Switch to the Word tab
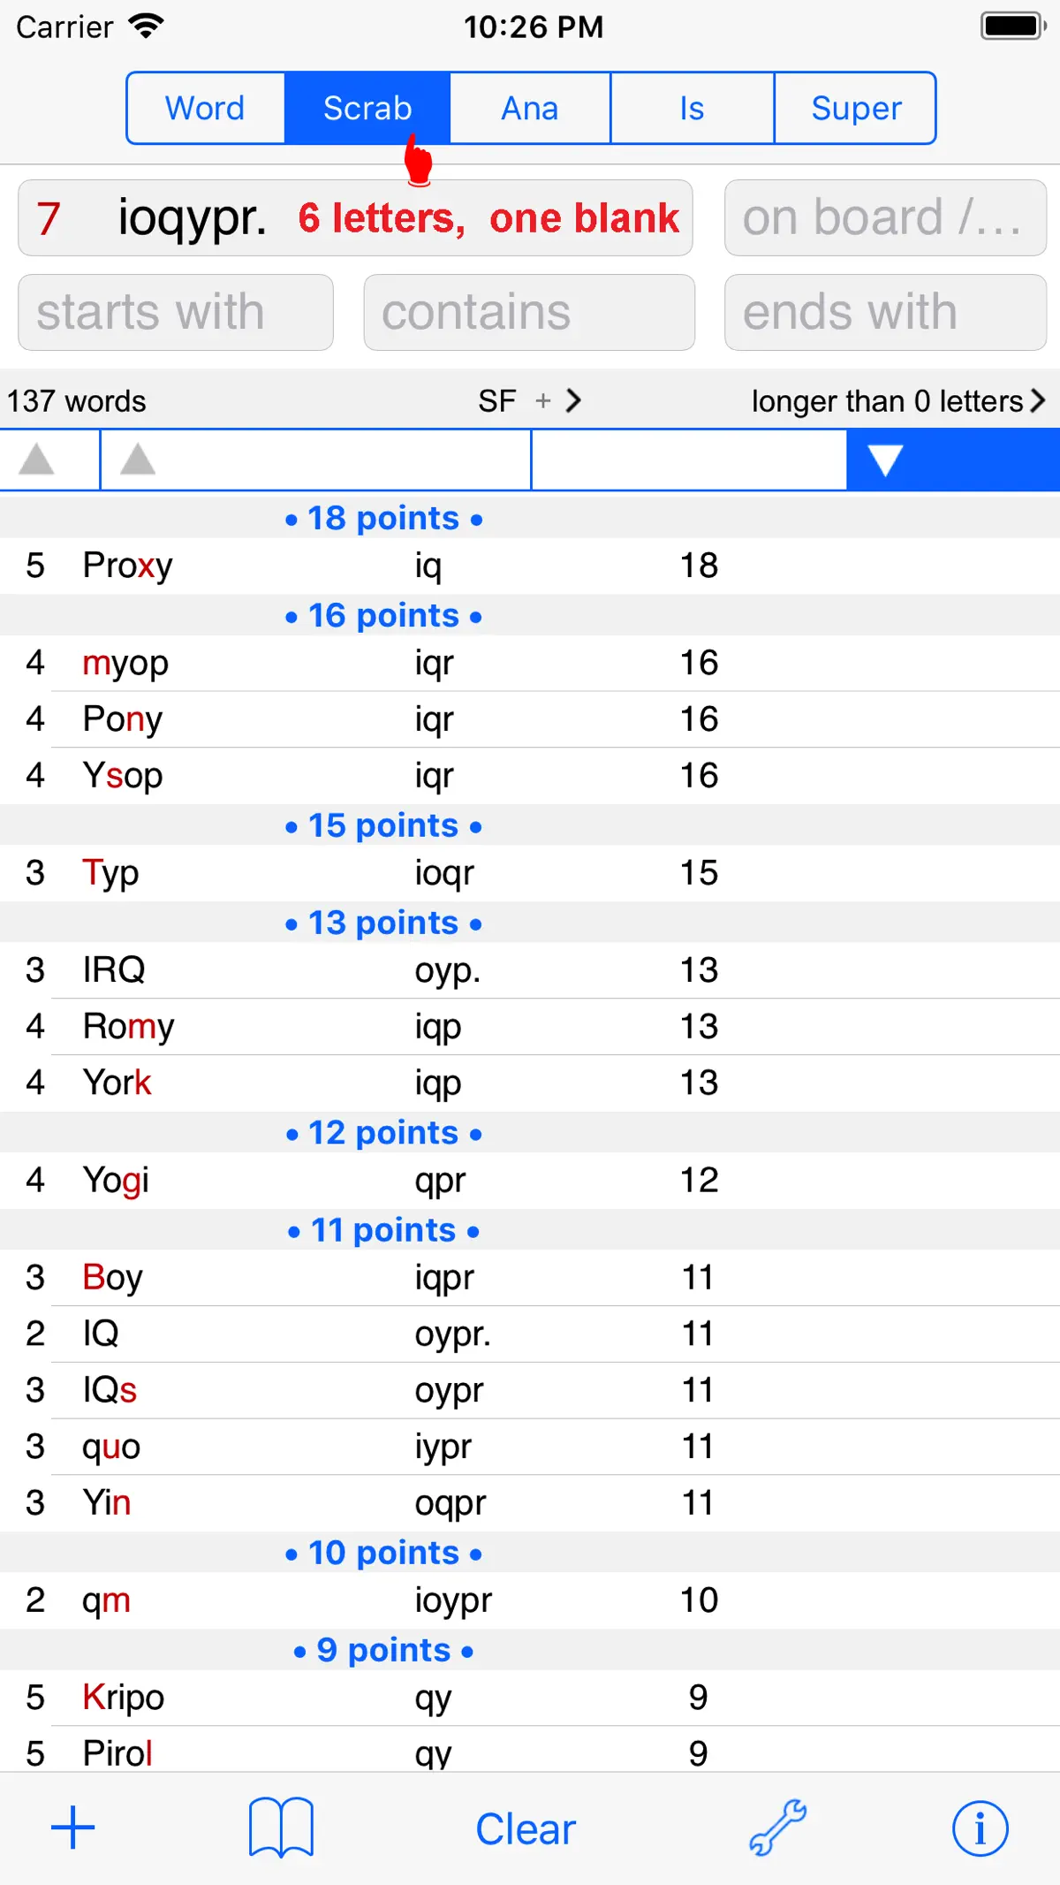The image size is (1060, 1885). (x=205, y=108)
